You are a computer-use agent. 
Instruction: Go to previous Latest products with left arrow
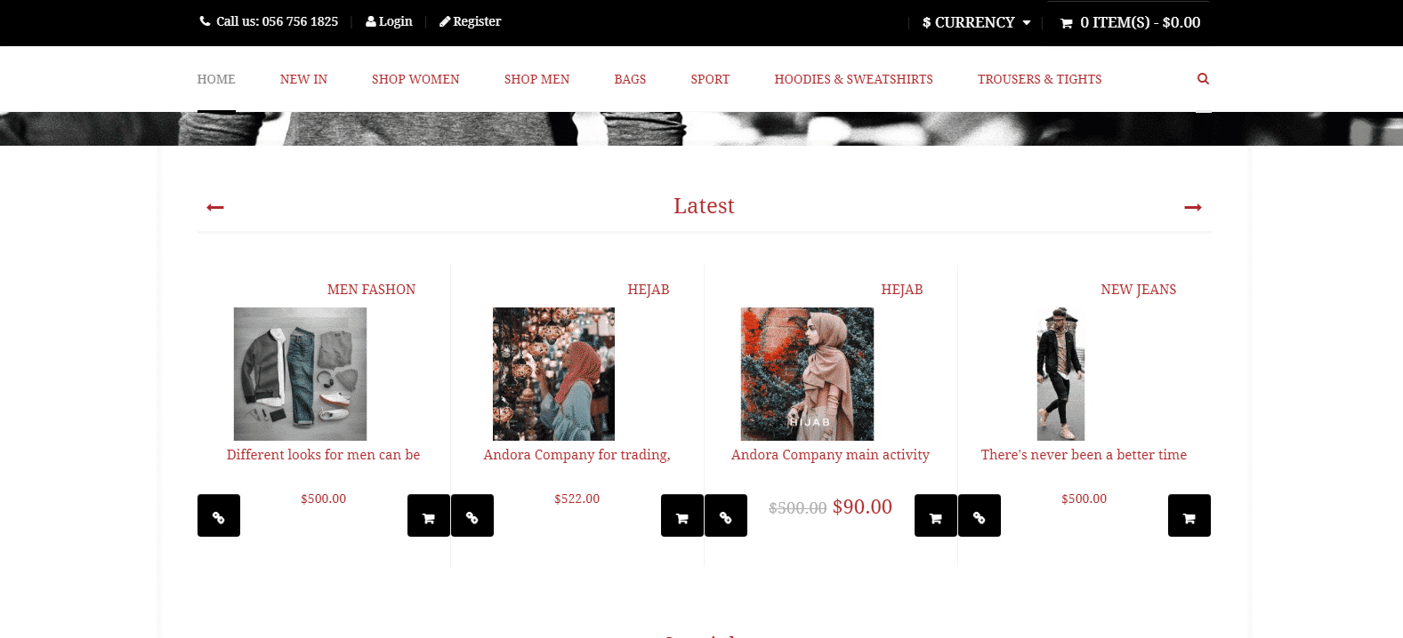(x=215, y=207)
